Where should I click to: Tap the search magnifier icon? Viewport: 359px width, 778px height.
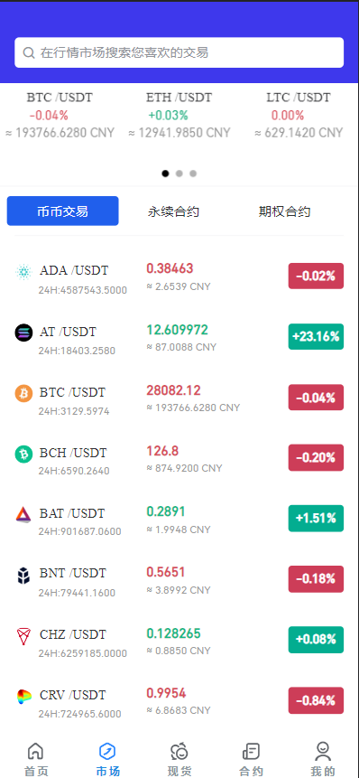click(29, 52)
